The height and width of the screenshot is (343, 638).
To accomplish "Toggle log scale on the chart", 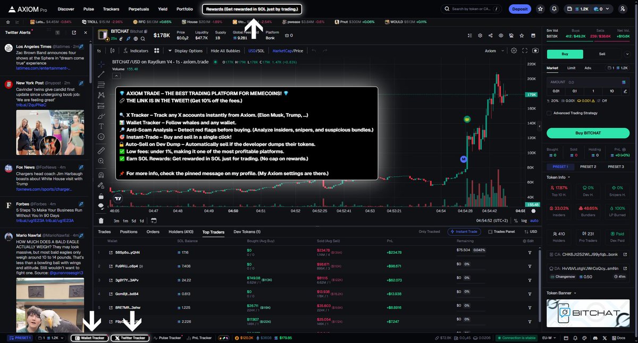I will click(x=524, y=220).
